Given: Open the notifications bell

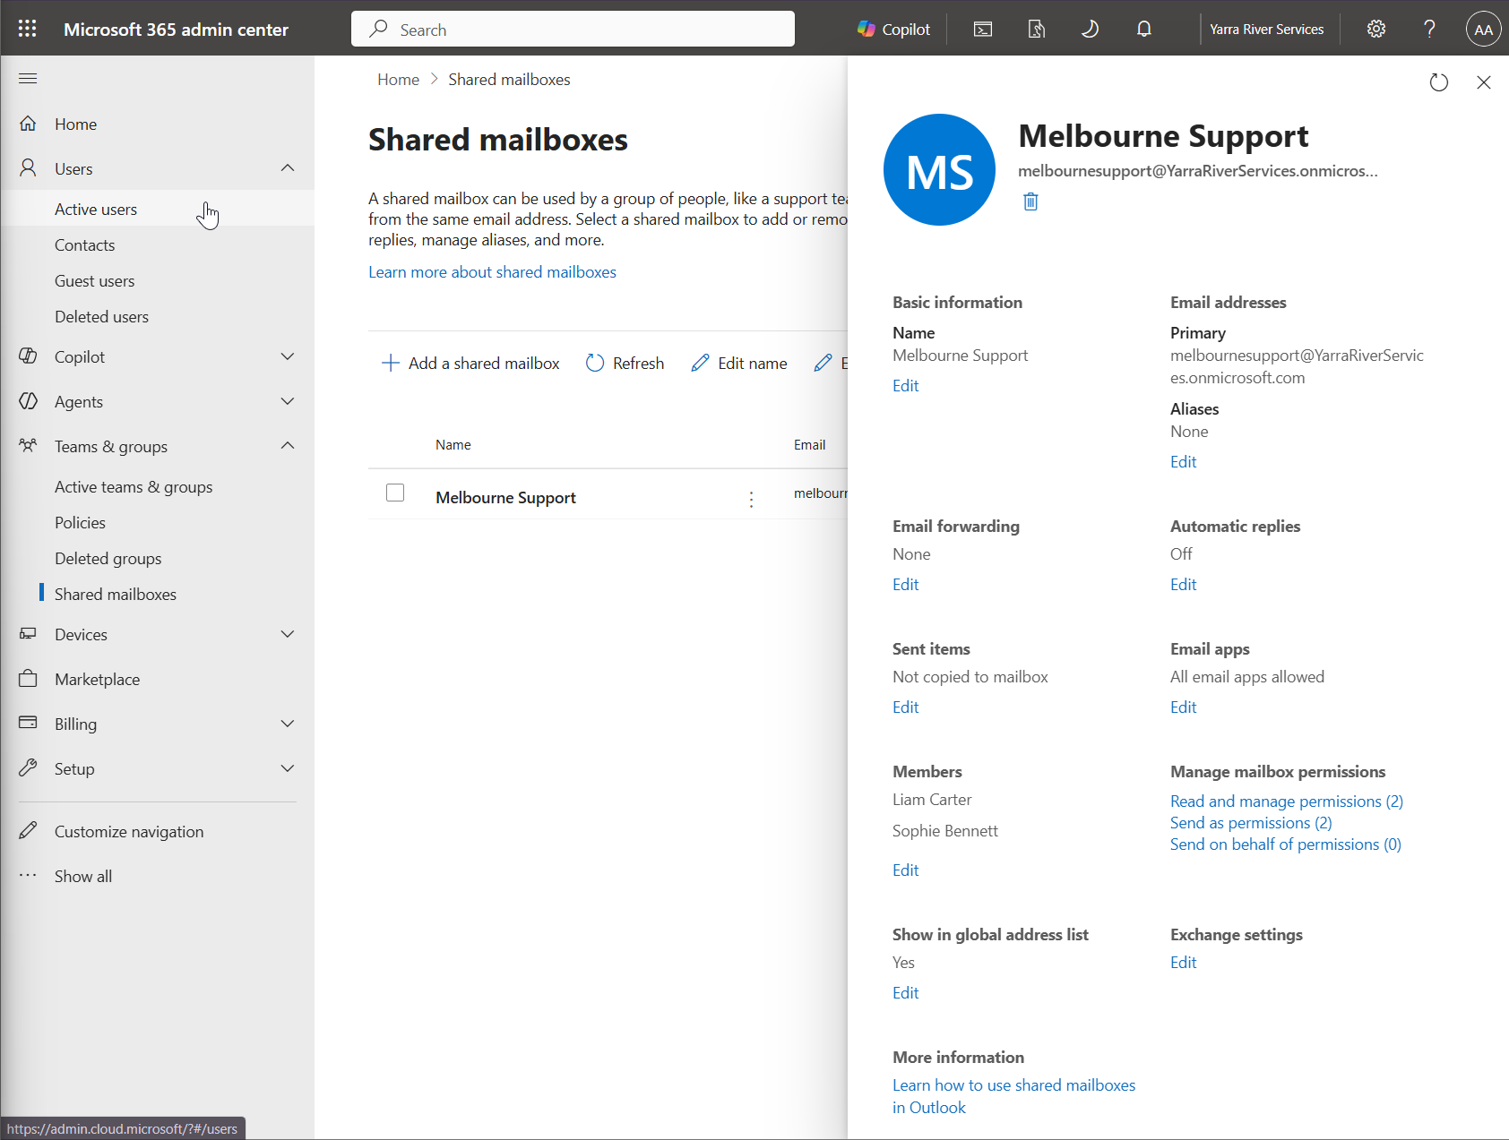Looking at the screenshot, I should (1144, 30).
